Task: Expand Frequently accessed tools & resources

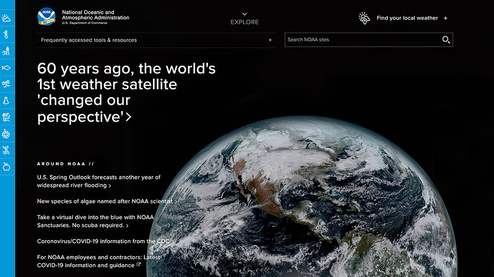Action: (x=157, y=40)
